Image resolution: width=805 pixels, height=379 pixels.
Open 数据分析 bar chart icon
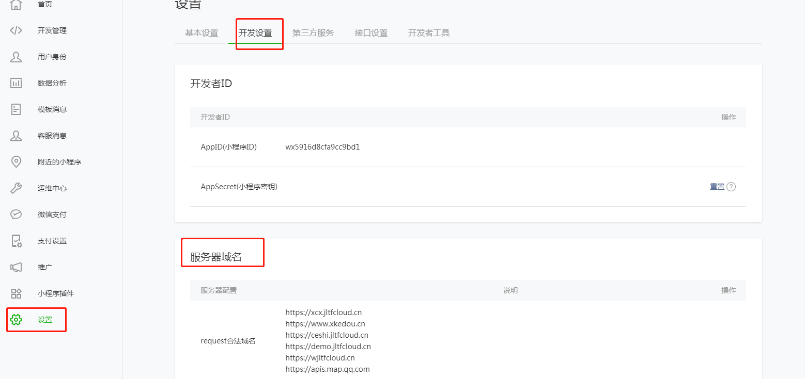click(x=16, y=83)
